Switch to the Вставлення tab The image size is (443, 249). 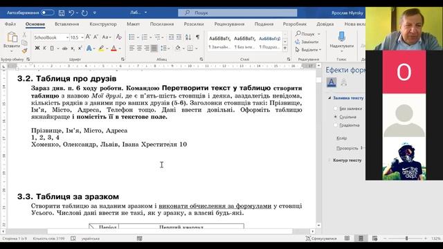tap(67, 24)
